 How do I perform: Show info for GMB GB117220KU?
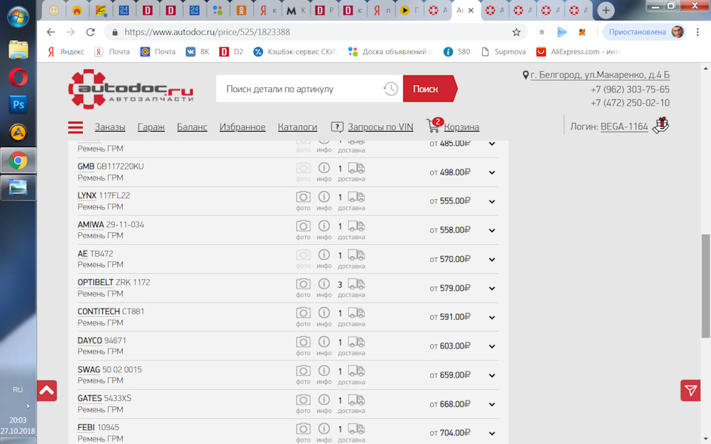coord(324,168)
